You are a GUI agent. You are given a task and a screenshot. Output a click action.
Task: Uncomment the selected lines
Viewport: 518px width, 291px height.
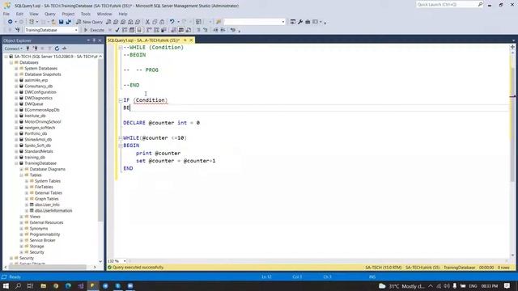point(205,30)
